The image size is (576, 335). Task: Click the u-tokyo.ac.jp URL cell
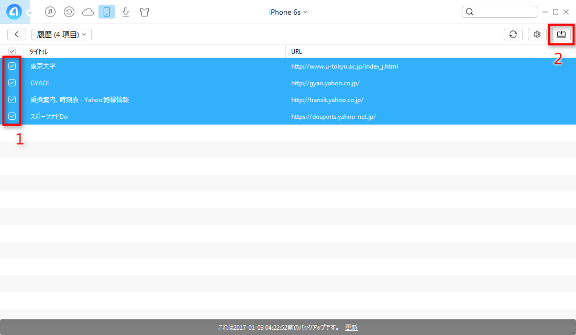[345, 66]
